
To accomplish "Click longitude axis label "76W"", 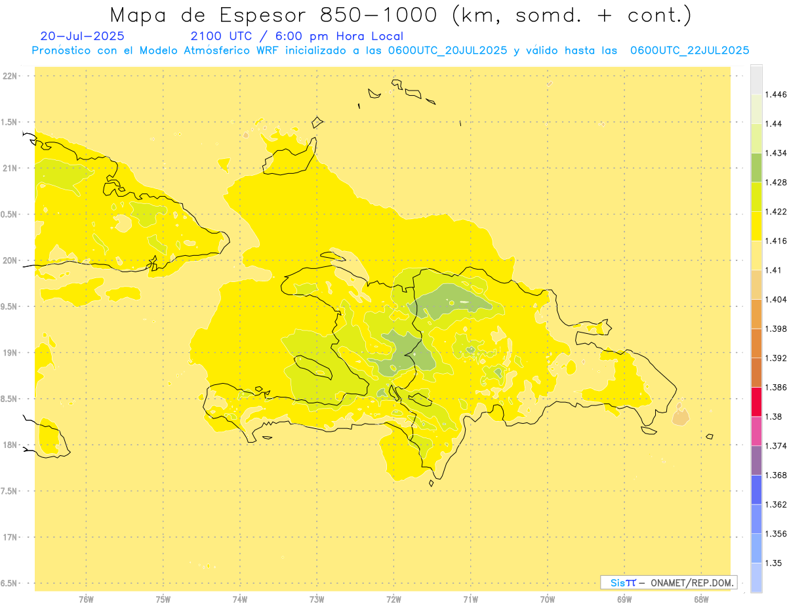I will pos(87,599).
